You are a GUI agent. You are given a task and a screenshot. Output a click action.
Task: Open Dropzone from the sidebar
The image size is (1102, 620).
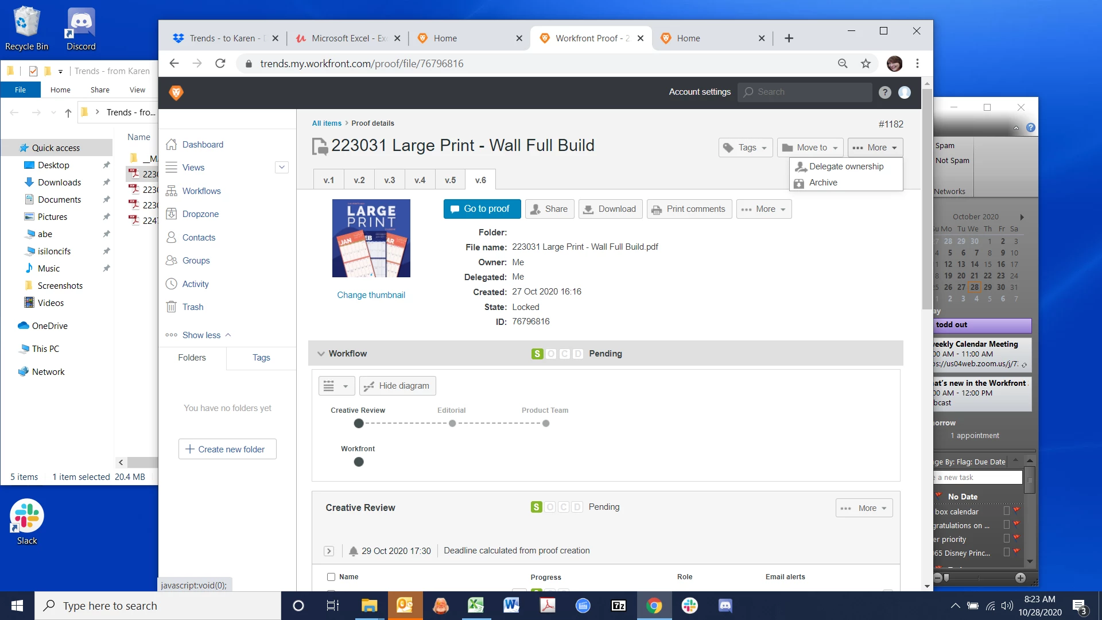[200, 214]
